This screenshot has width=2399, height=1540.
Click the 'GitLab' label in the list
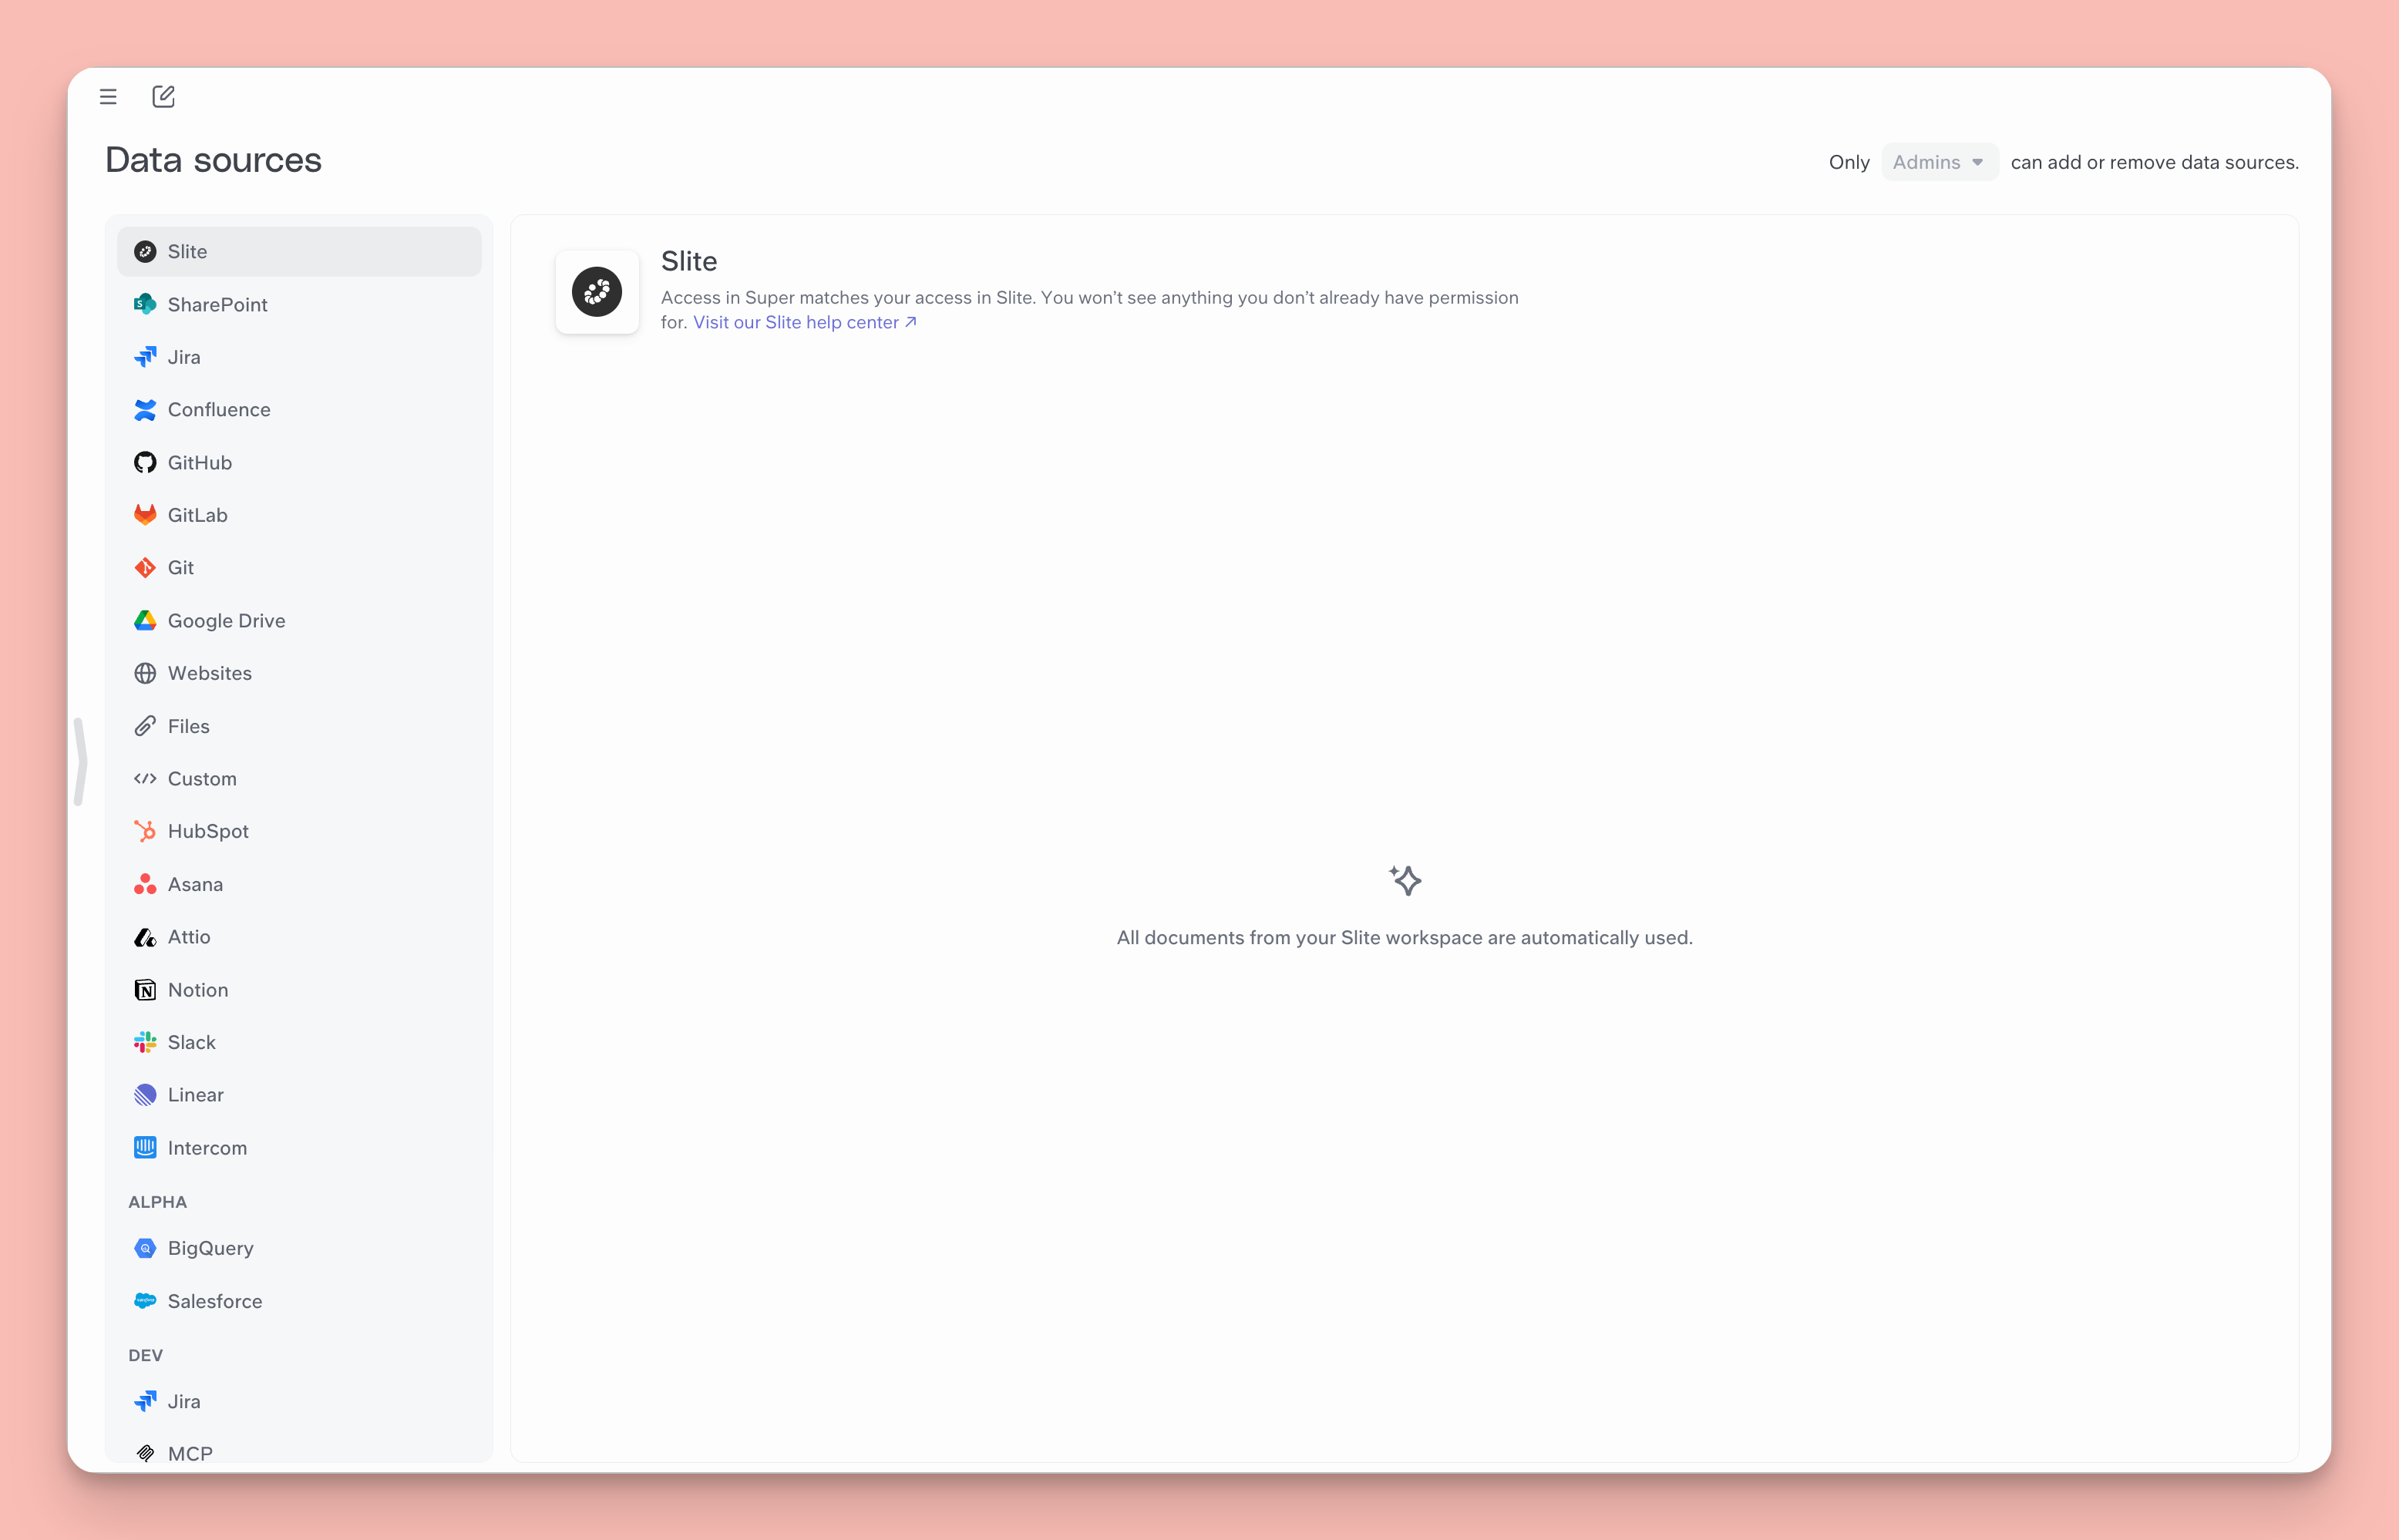(198, 515)
